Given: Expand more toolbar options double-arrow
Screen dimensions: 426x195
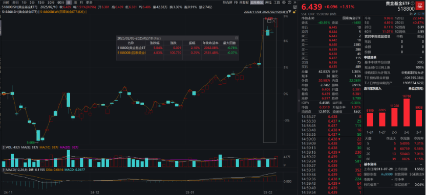Looking at the screenshot, I should pyautogui.click(x=295, y=3).
